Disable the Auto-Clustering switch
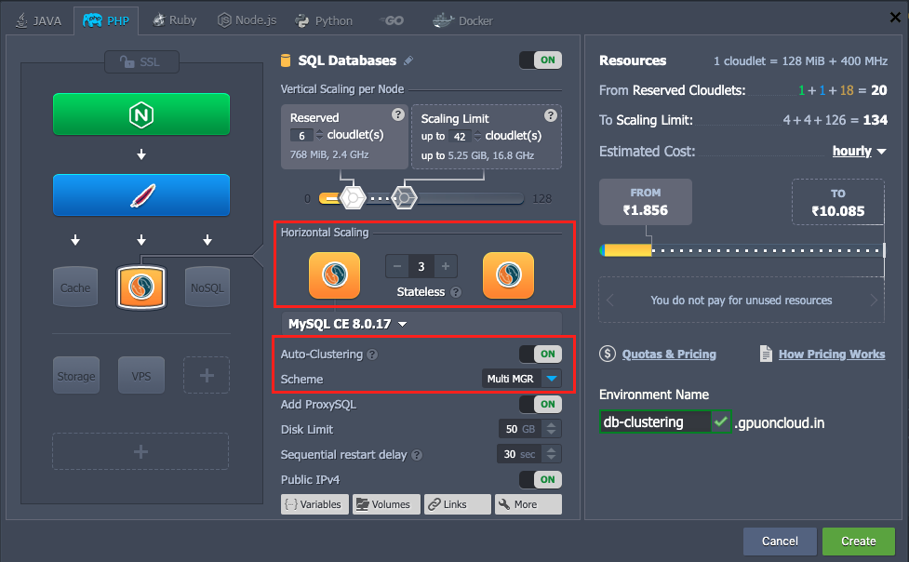The image size is (909, 562). (x=540, y=354)
